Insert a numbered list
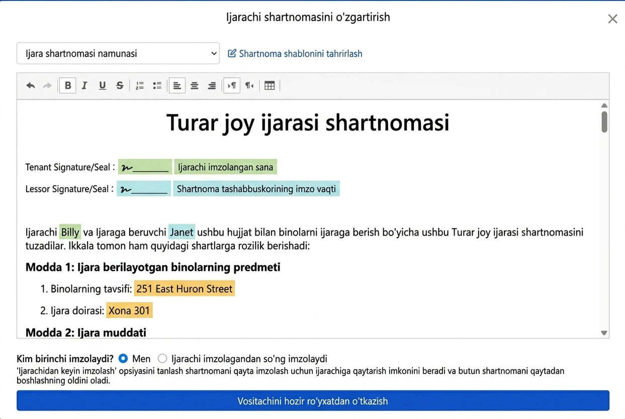Viewport: 625px width, 419px height. point(140,85)
